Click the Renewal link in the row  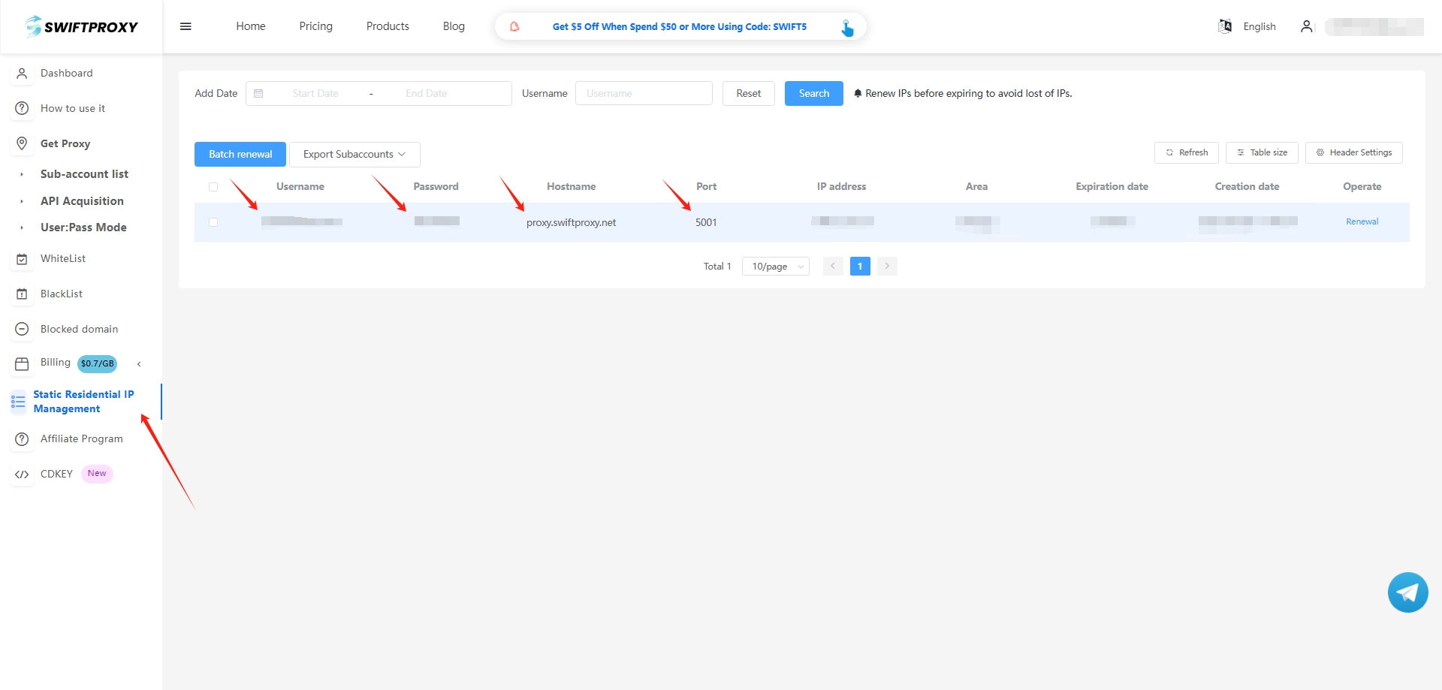click(x=1362, y=221)
